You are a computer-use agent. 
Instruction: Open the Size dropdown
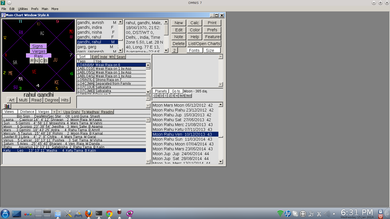click(x=212, y=50)
